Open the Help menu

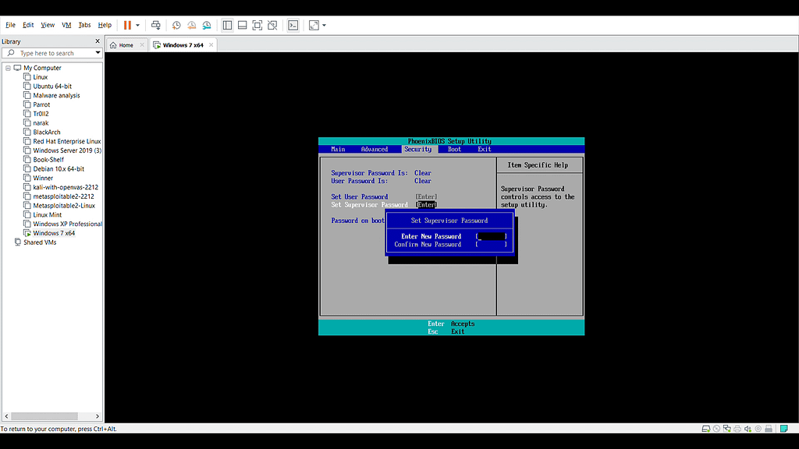click(105, 25)
